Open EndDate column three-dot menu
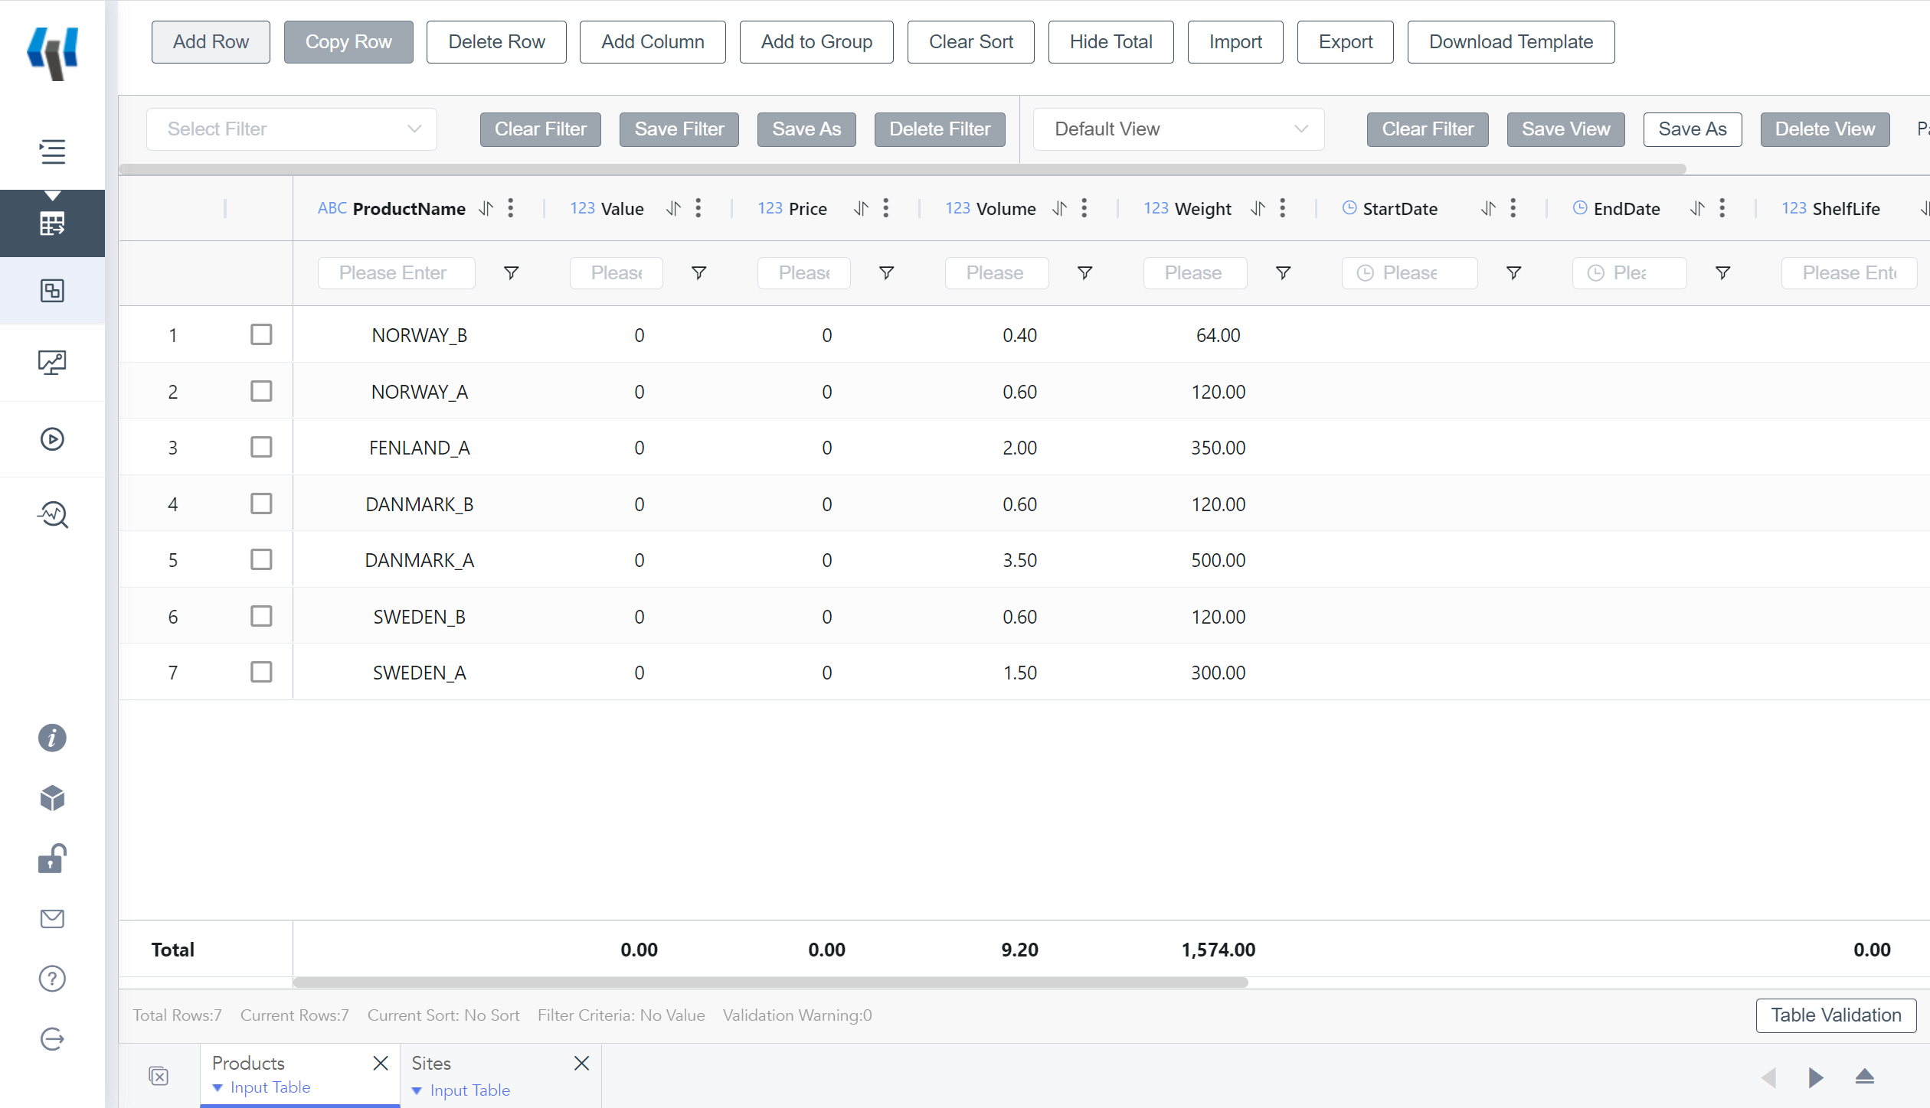This screenshot has width=1930, height=1108. pos(1722,208)
